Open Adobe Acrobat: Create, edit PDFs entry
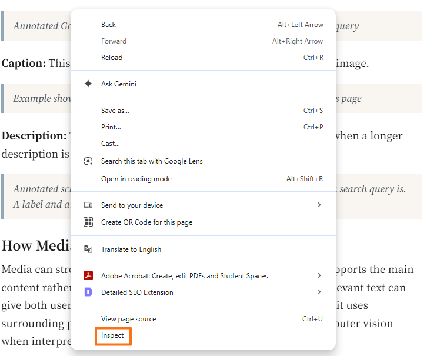The height and width of the screenshot is (356, 427). point(203,275)
